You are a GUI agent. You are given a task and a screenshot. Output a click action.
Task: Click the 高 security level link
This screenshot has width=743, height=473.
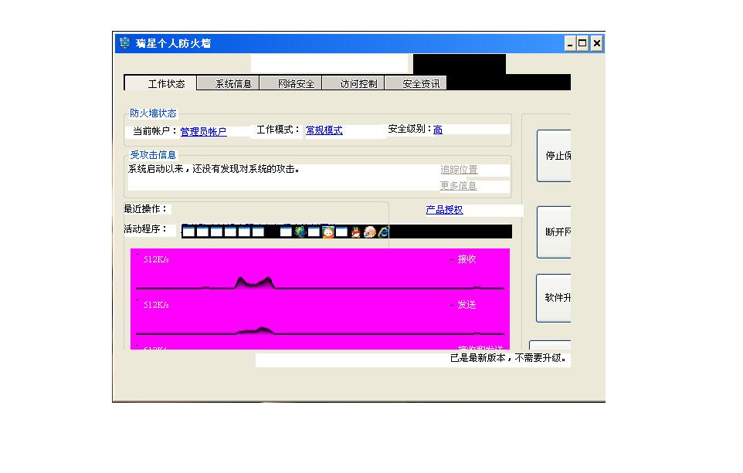tap(438, 130)
